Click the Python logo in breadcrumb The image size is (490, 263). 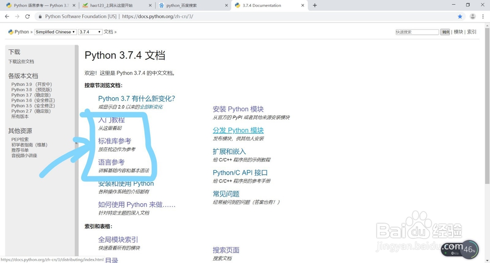11,32
